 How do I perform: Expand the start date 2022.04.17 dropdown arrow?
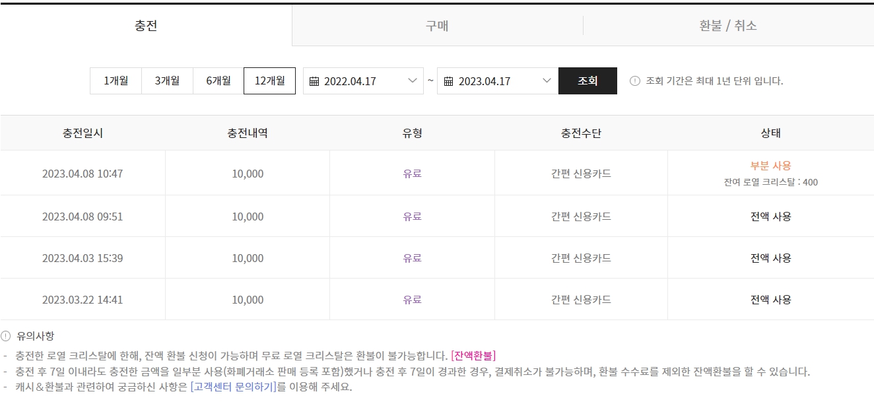coord(413,81)
